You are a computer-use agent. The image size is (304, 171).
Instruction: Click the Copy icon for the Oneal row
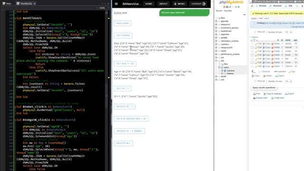[264, 62]
